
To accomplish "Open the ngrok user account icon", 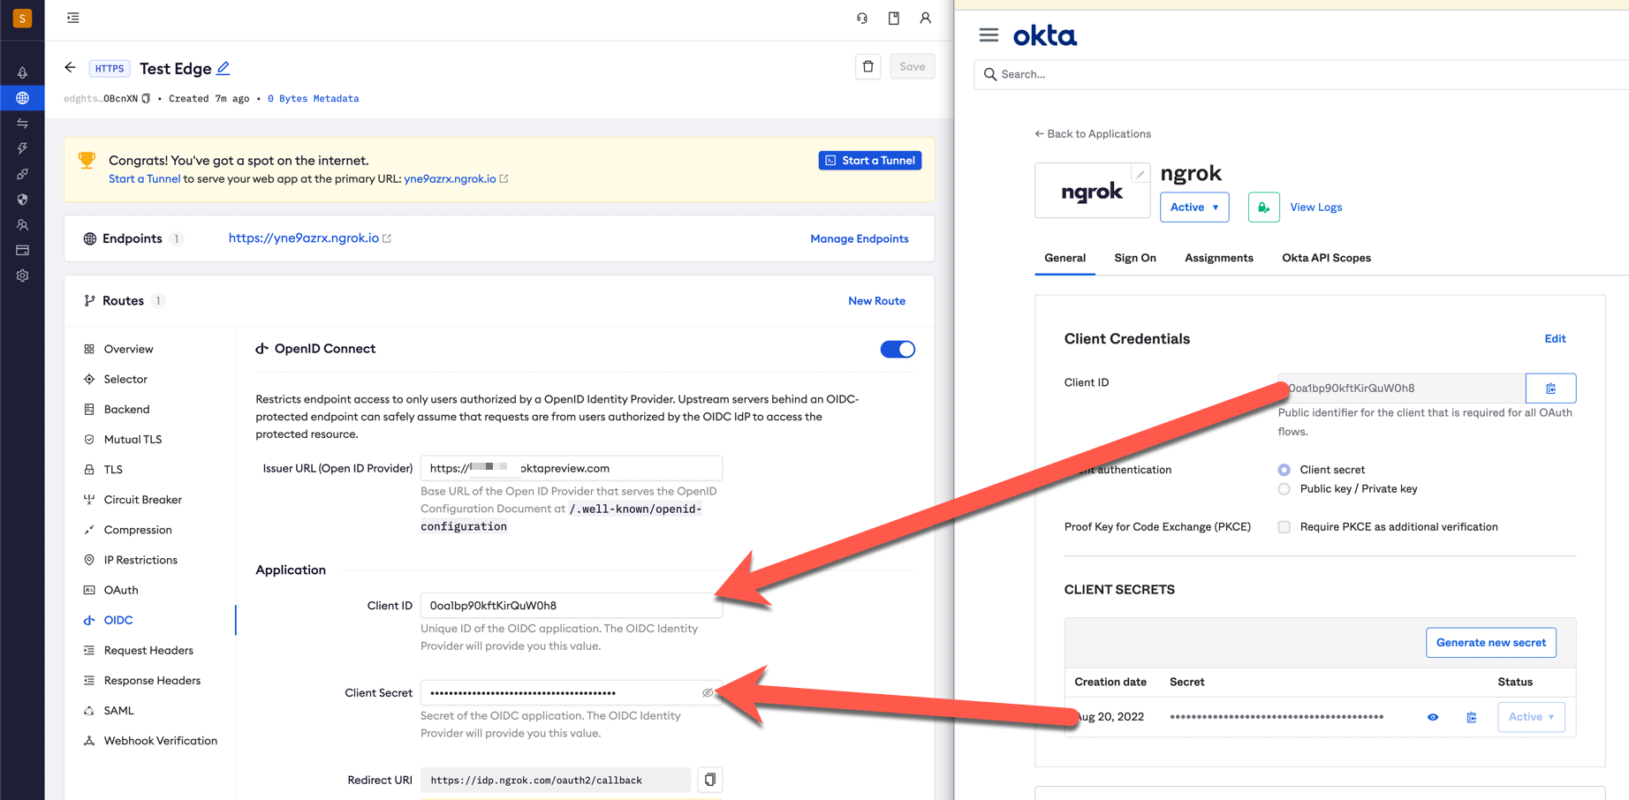I will tap(925, 18).
